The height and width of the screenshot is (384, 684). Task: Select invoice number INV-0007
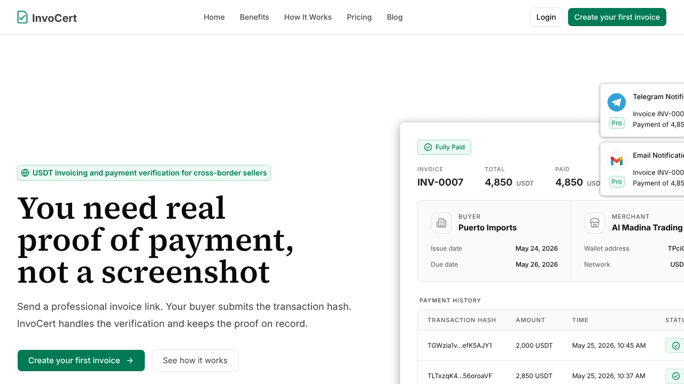440,182
